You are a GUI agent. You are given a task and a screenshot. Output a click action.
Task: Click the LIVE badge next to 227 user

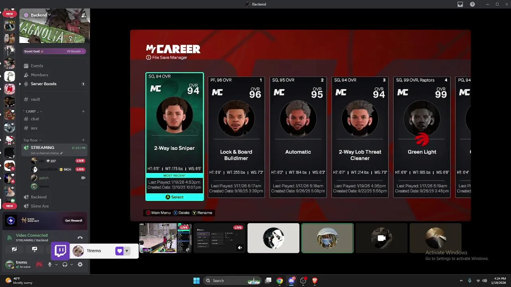pyautogui.click(x=80, y=161)
